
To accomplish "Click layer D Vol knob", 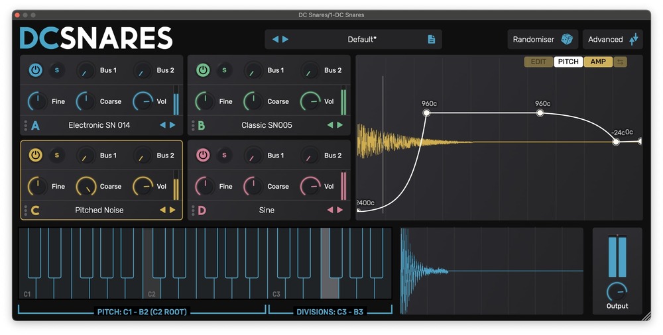I will 310,186.
